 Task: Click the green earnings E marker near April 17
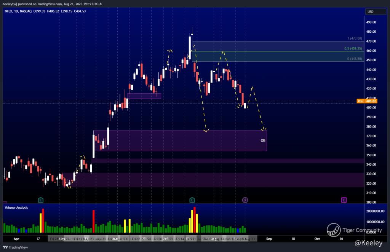click(40, 200)
